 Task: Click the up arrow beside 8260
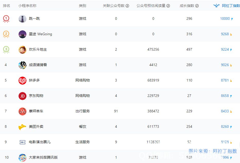[231, 127]
